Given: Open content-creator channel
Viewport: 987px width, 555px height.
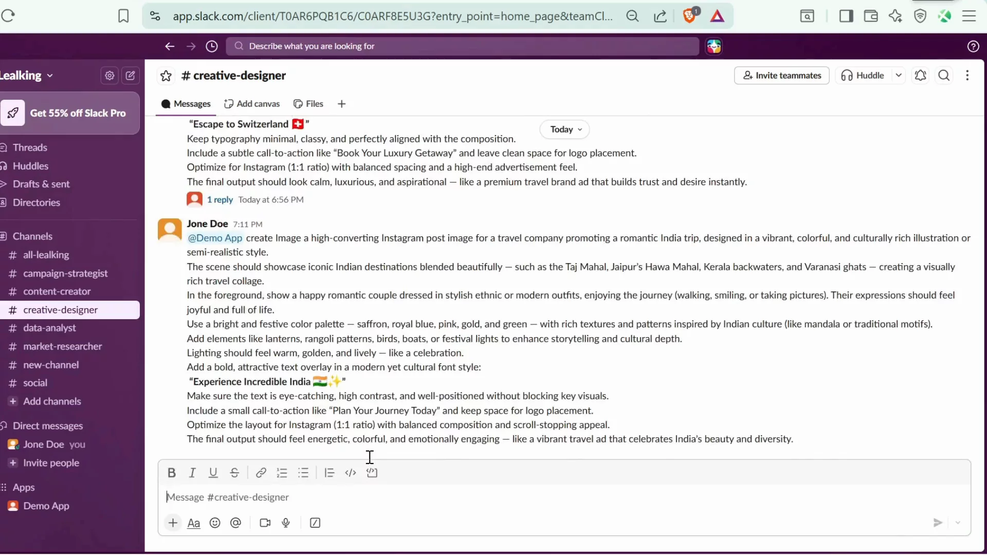Looking at the screenshot, I should click(57, 291).
